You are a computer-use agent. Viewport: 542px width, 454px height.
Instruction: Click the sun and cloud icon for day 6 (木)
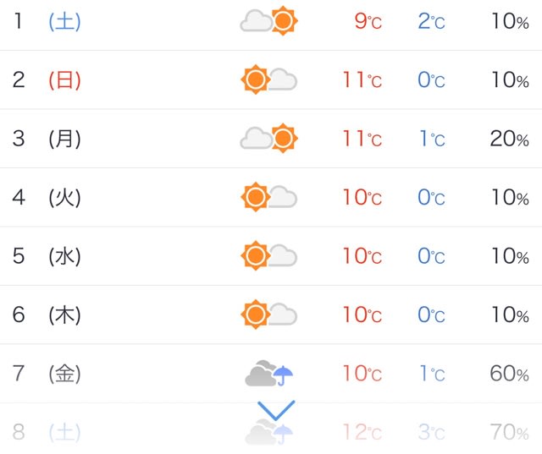pyautogui.click(x=269, y=314)
